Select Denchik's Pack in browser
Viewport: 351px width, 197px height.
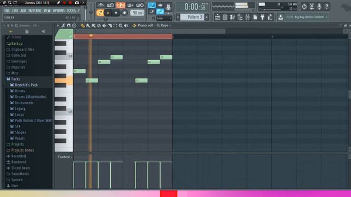coord(24,85)
